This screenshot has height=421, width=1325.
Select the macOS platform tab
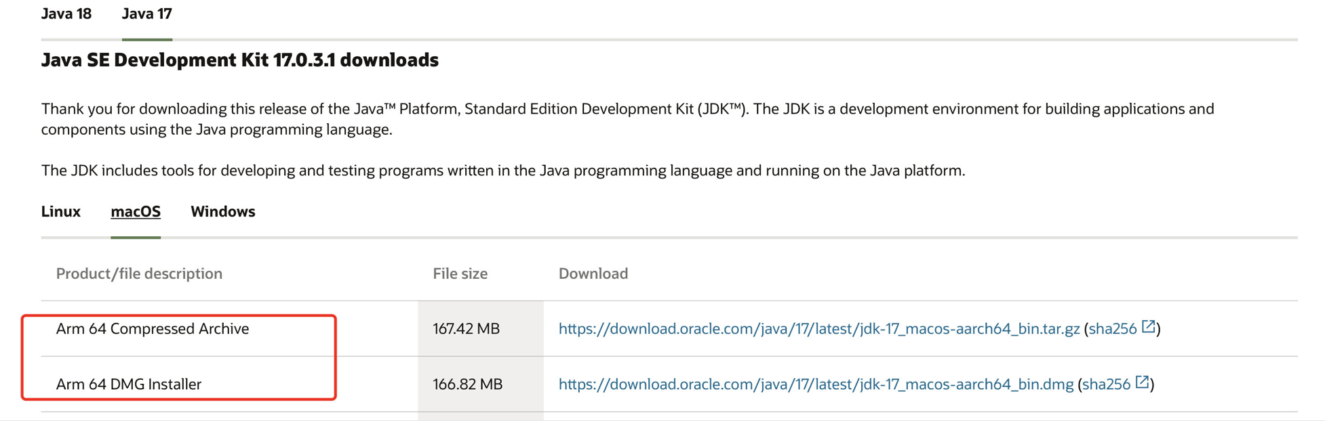[136, 212]
